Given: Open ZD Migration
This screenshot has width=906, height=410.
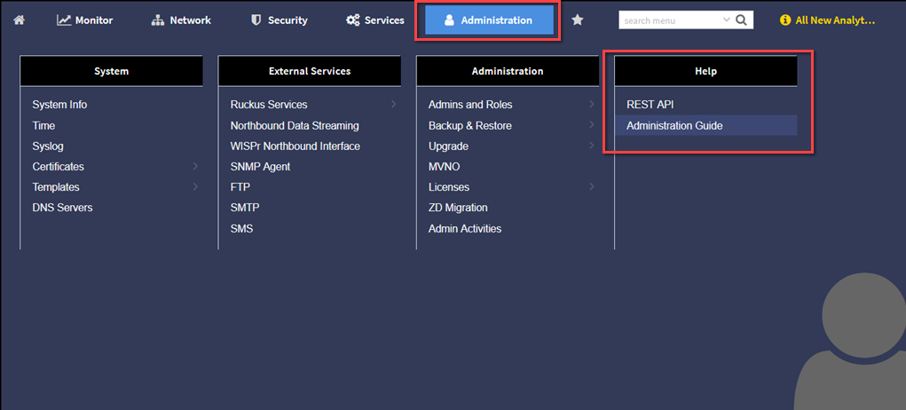Looking at the screenshot, I should tap(458, 208).
